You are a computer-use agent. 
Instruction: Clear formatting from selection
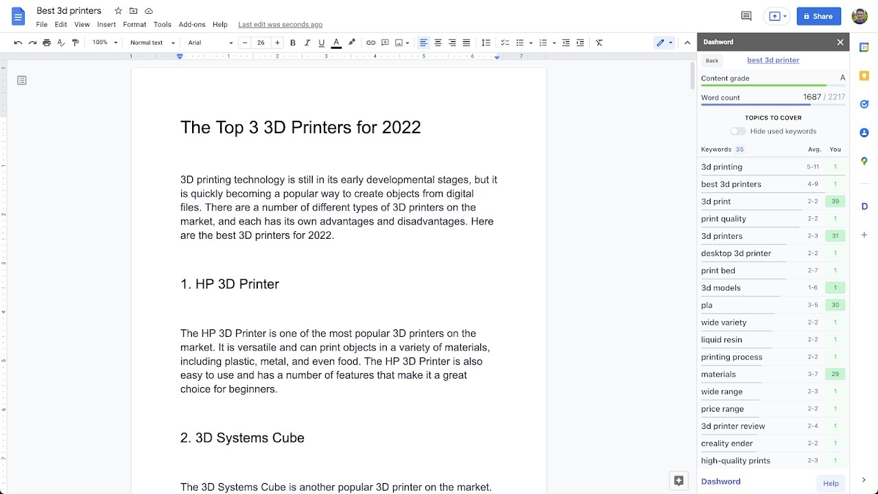click(599, 43)
